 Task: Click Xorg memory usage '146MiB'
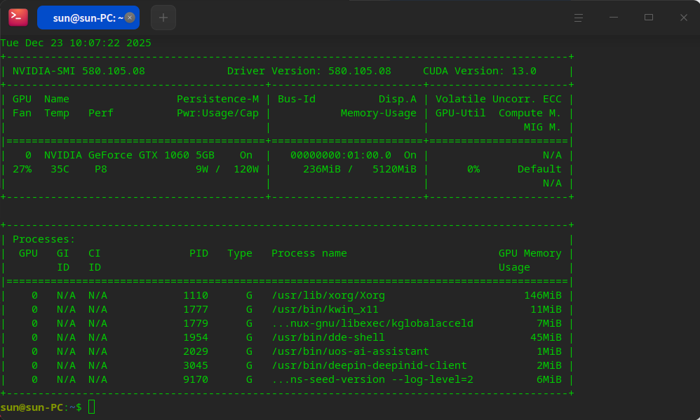point(543,295)
